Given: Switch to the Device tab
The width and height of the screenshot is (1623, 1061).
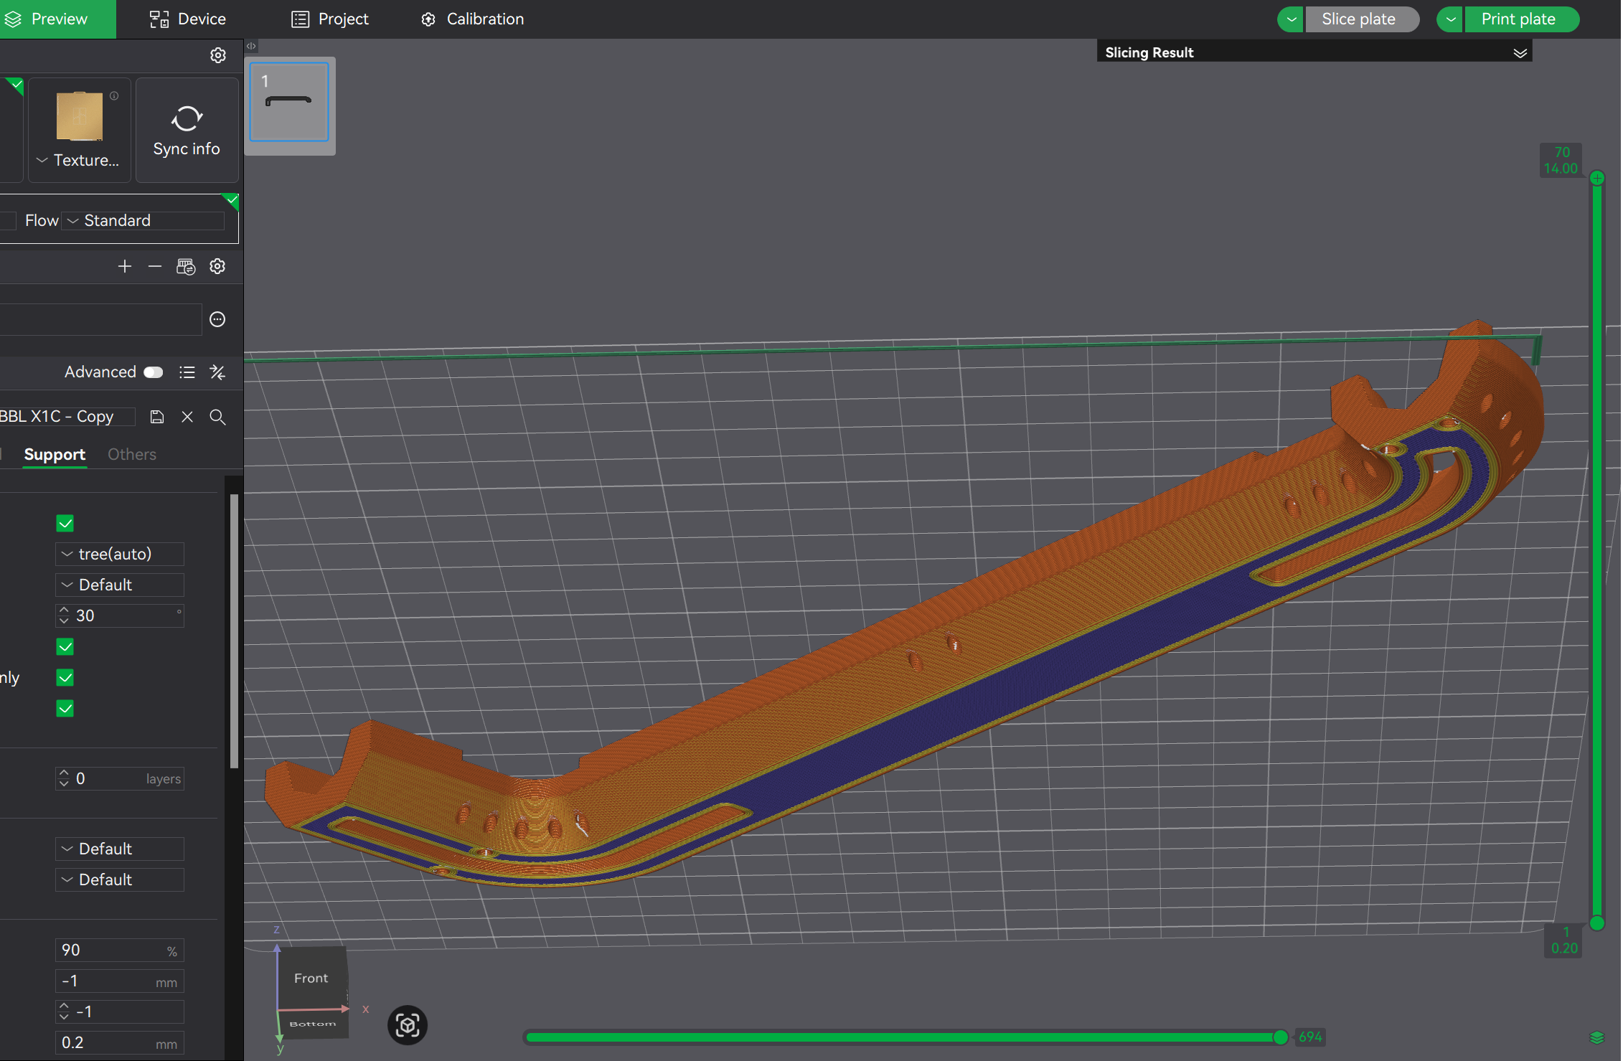Looking at the screenshot, I should (188, 19).
